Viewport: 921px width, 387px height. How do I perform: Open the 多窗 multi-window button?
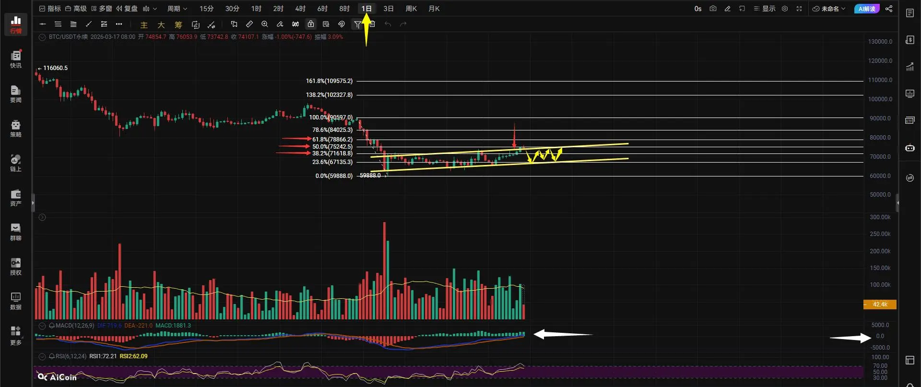[x=101, y=9]
